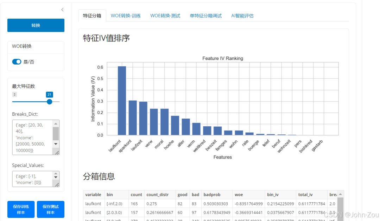Click the laufzeit bar in the IV chart
This screenshot has width=380, height=221.
tap(143, 118)
